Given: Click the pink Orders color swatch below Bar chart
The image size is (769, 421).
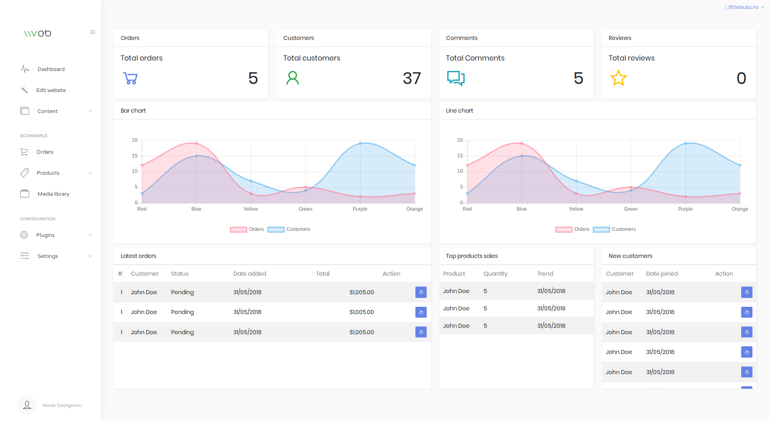Looking at the screenshot, I should tap(238, 229).
